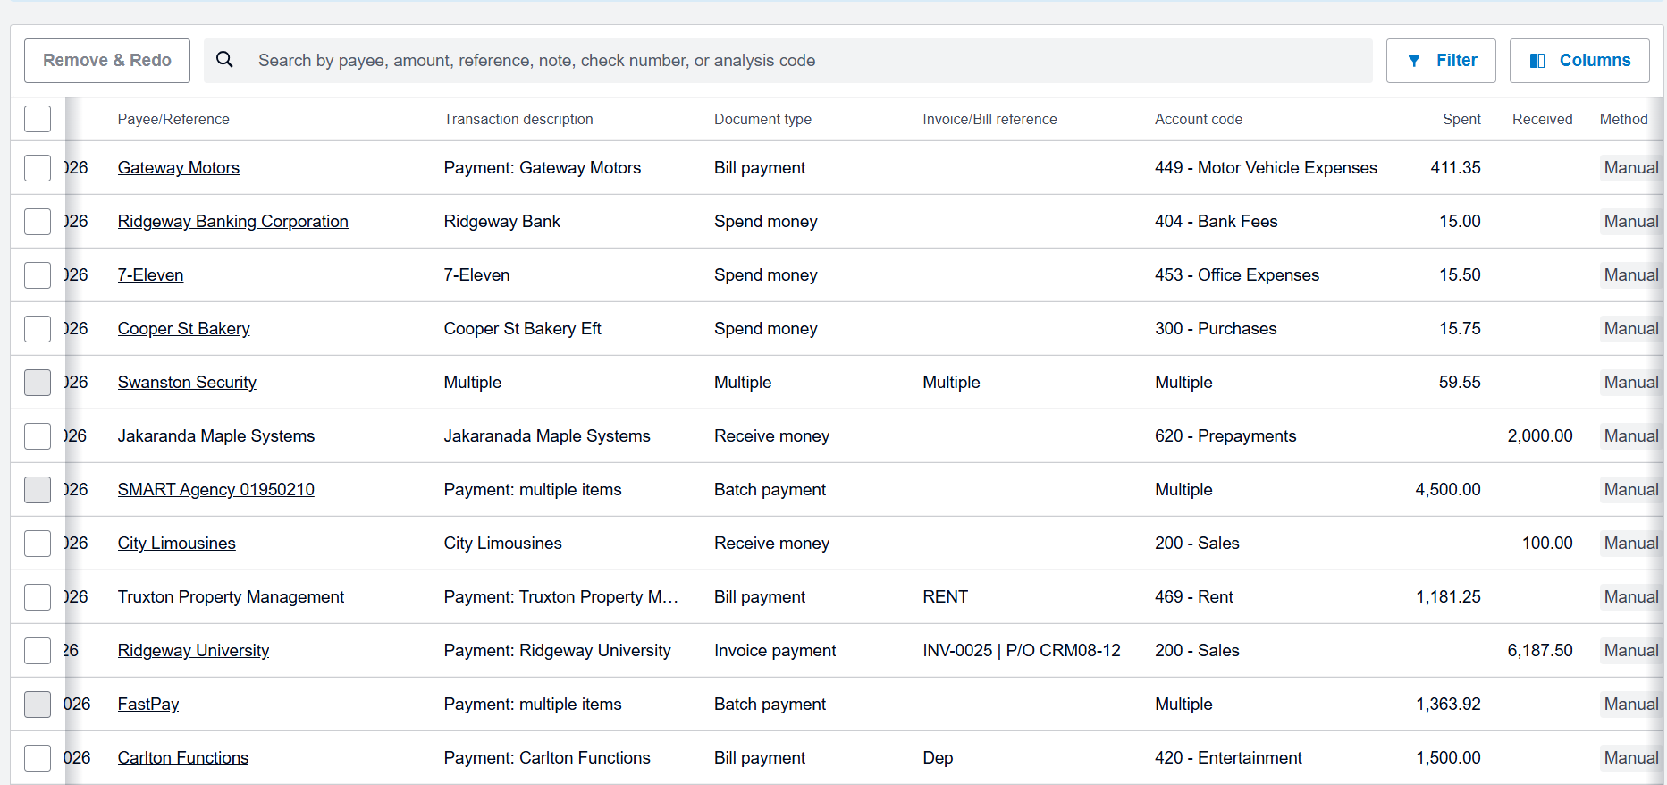
Task: Click the Method column header
Action: click(1623, 119)
